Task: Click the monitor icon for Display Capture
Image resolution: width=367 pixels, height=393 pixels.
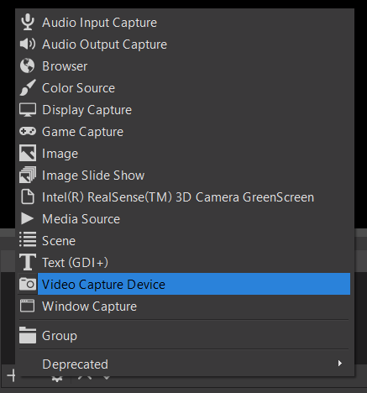Action: pos(28,110)
